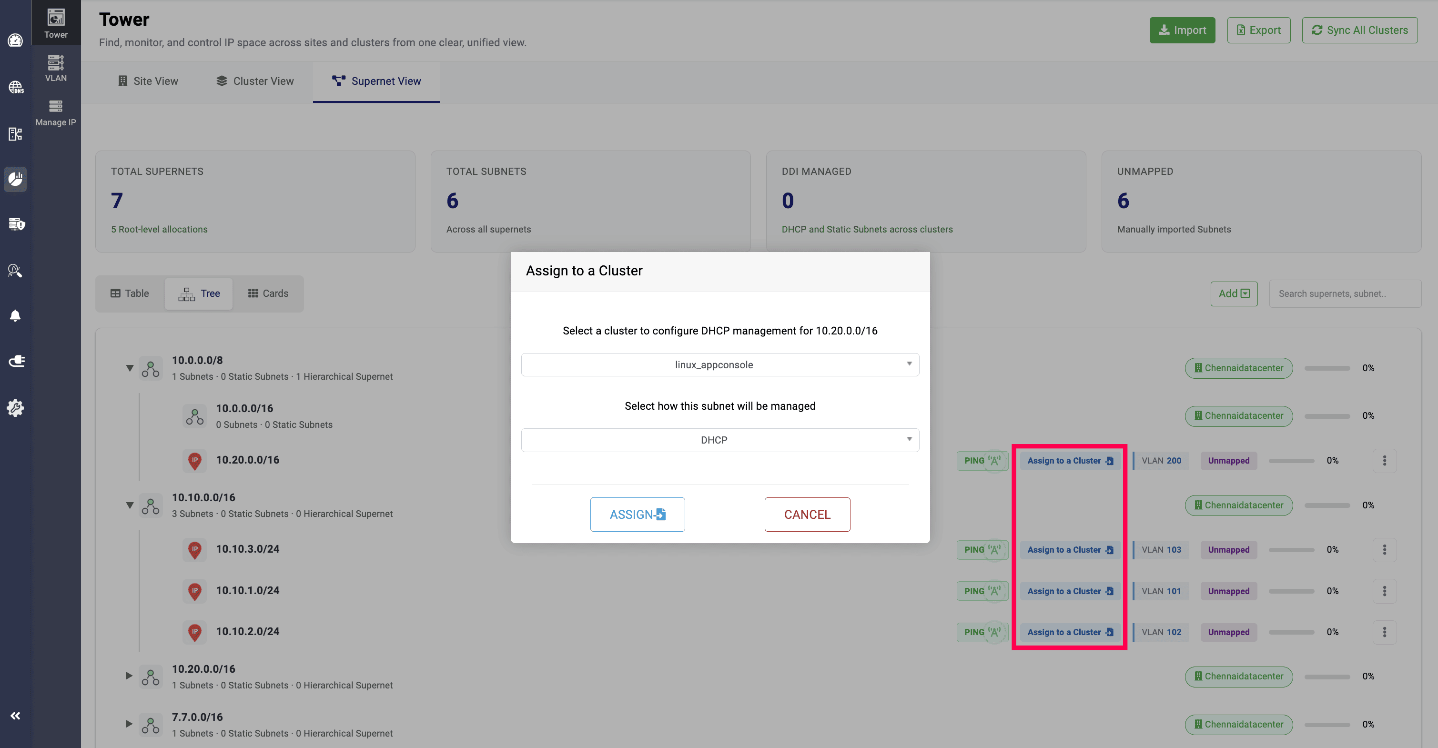Switch to Site View tab
The height and width of the screenshot is (748, 1438).
[x=148, y=81]
